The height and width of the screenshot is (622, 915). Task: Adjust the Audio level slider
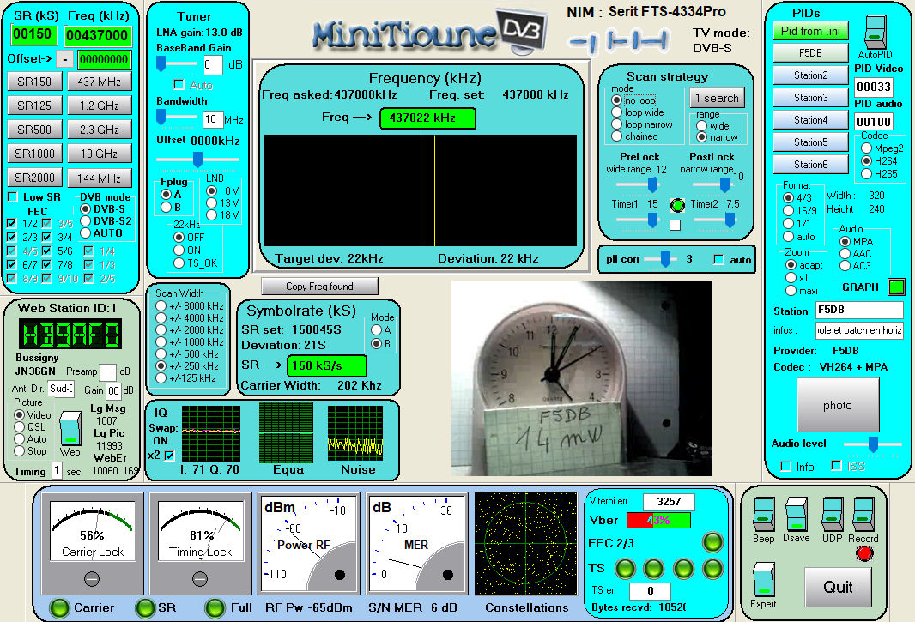coord(873,444)
